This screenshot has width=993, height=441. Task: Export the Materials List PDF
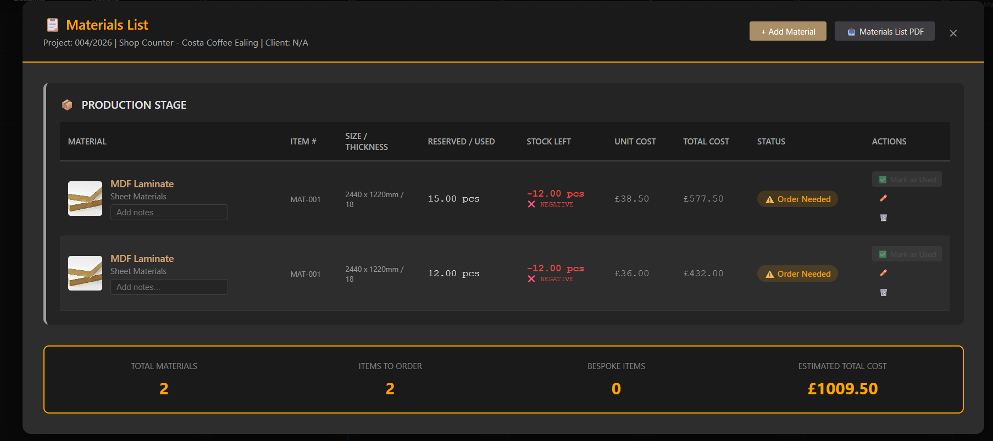(x=884, y=32)
